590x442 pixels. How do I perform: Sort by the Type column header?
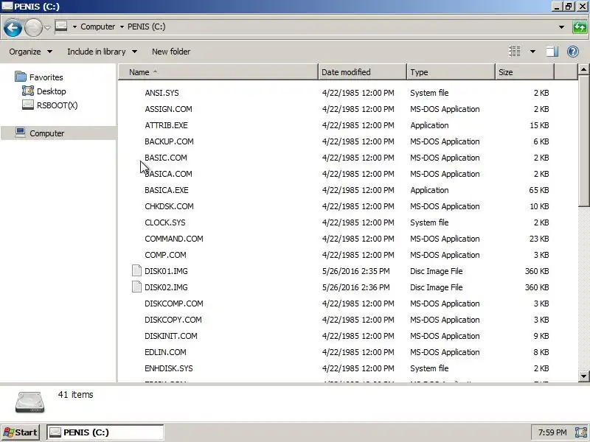coord(451,72)
